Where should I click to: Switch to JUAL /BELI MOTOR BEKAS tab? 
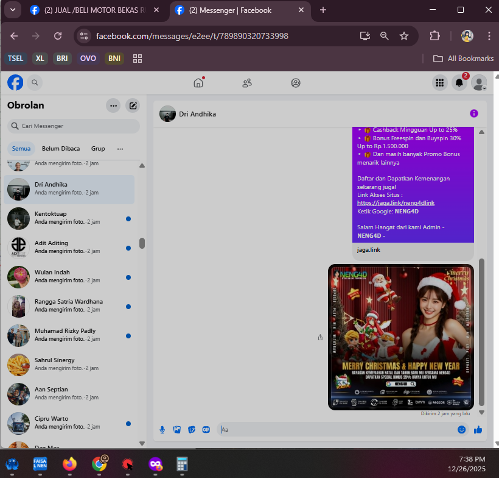pos(94,10)
